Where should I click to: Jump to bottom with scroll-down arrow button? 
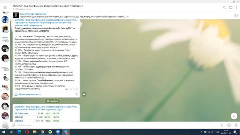tap(234, 116)
